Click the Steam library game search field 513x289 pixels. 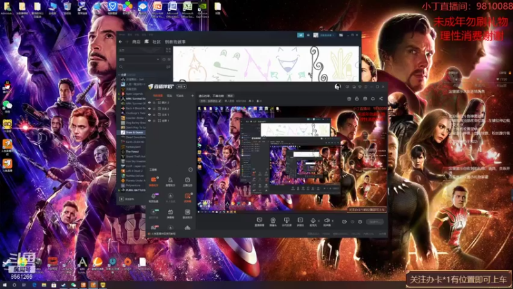tap(141, 67)
